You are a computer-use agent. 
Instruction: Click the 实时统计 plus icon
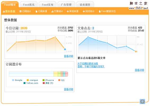click(84, 11)
